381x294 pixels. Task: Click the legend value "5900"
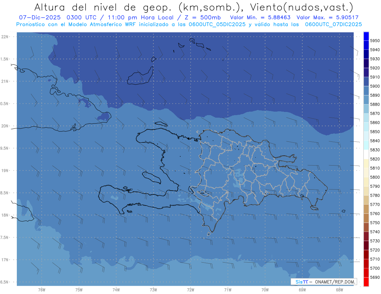(x=375, y=86)
